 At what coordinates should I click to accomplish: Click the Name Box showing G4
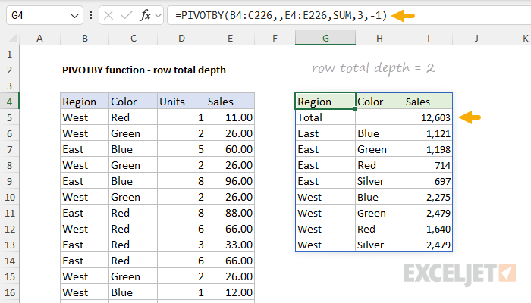tap(44, 16)
